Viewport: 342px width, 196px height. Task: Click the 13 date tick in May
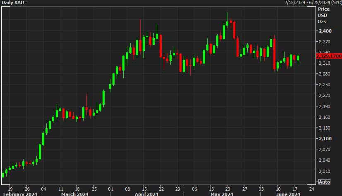coord(211,189)
